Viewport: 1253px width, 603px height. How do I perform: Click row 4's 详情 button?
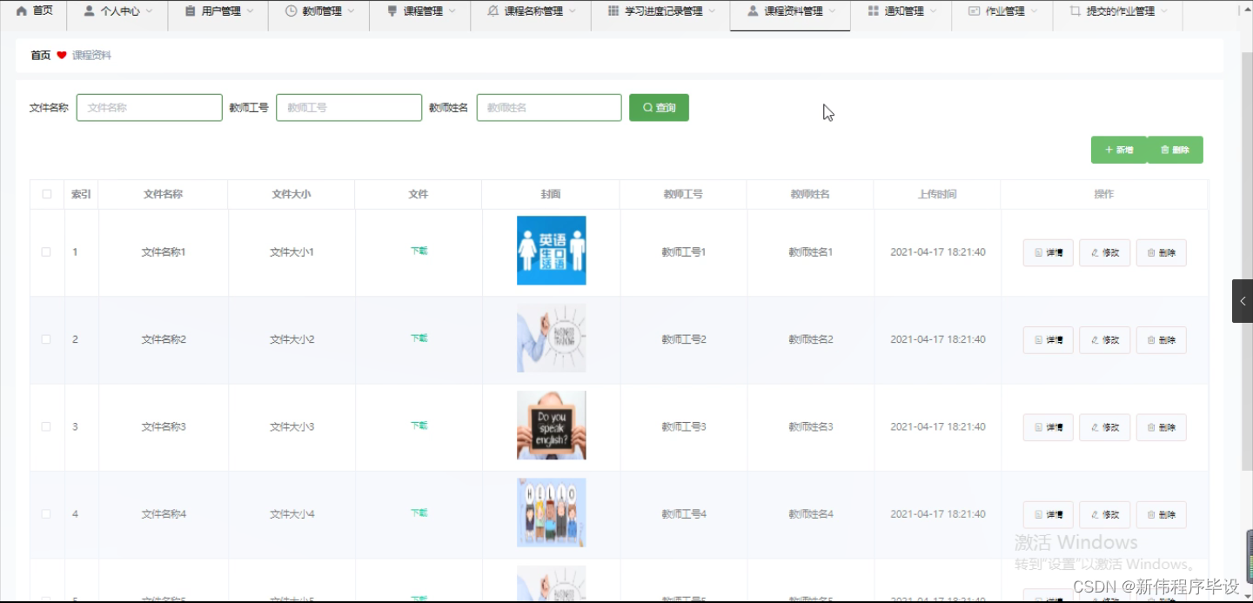[x=1048, y=513]
